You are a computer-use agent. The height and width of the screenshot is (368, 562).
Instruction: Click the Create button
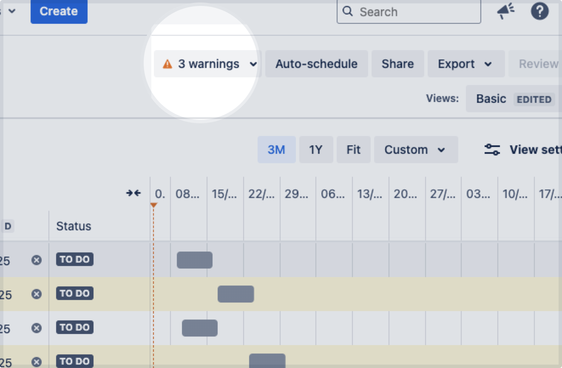(59, 11)
